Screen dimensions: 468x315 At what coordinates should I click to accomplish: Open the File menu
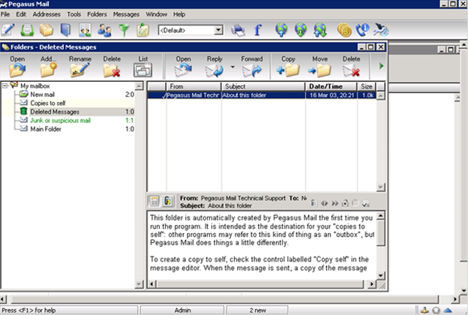tap(5, 14)
